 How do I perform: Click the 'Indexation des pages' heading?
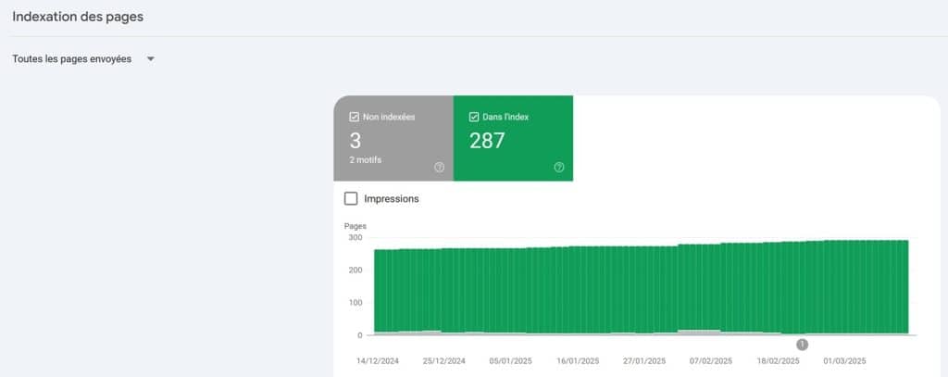[78, 17]
